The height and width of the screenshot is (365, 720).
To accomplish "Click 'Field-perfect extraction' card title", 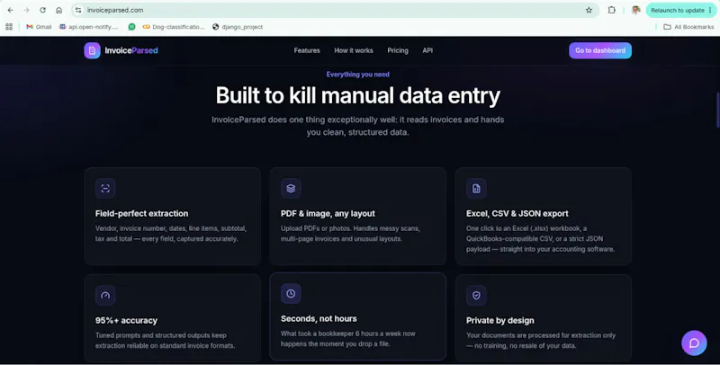I will [141, 214].
